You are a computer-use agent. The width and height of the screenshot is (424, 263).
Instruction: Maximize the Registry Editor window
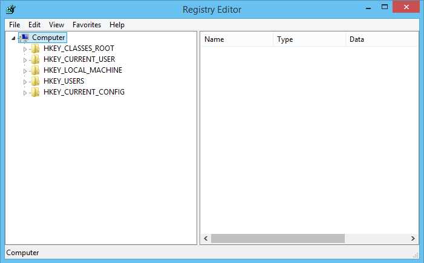(x=385, y=7)
